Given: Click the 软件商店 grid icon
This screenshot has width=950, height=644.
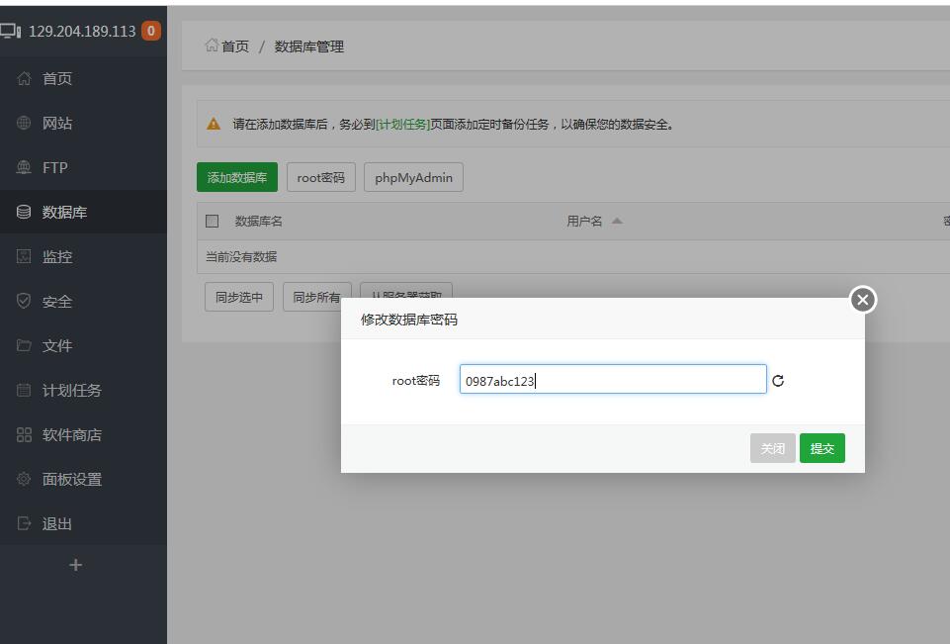Looking at the screenshot, I should 25,435.
